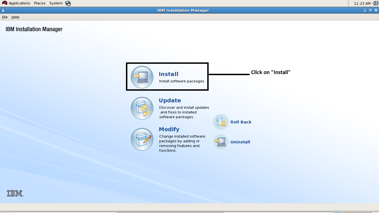
Task: Open the File menu
Action: click(x=5, y=17)
